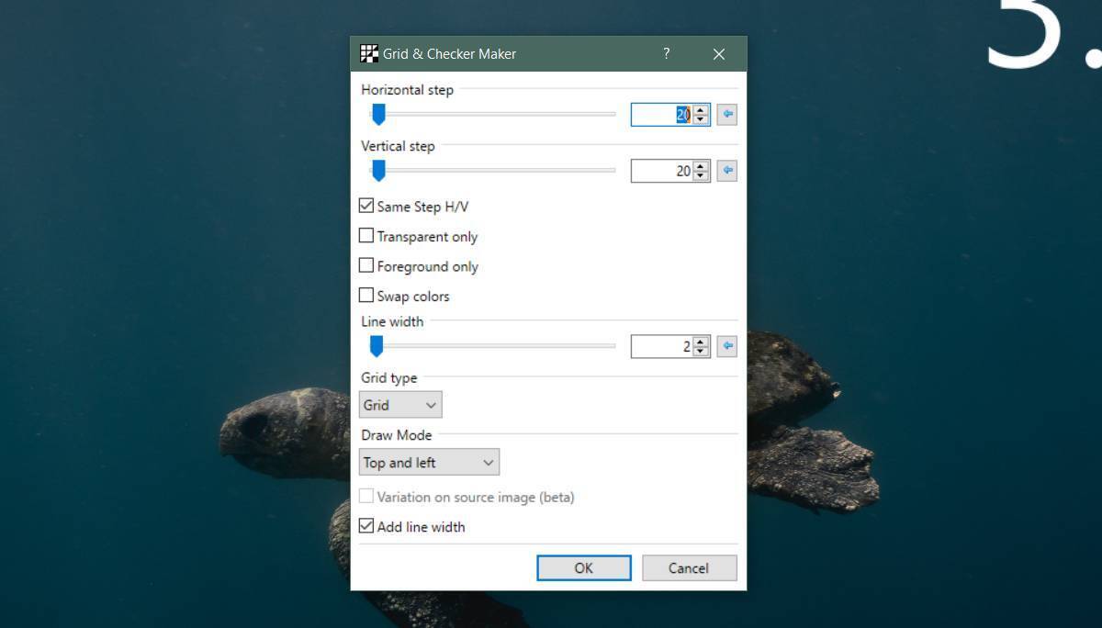This screenshot has height=628, width=1102.
Task: Uncheck Same Step H/V
Action: coord(365,207)
